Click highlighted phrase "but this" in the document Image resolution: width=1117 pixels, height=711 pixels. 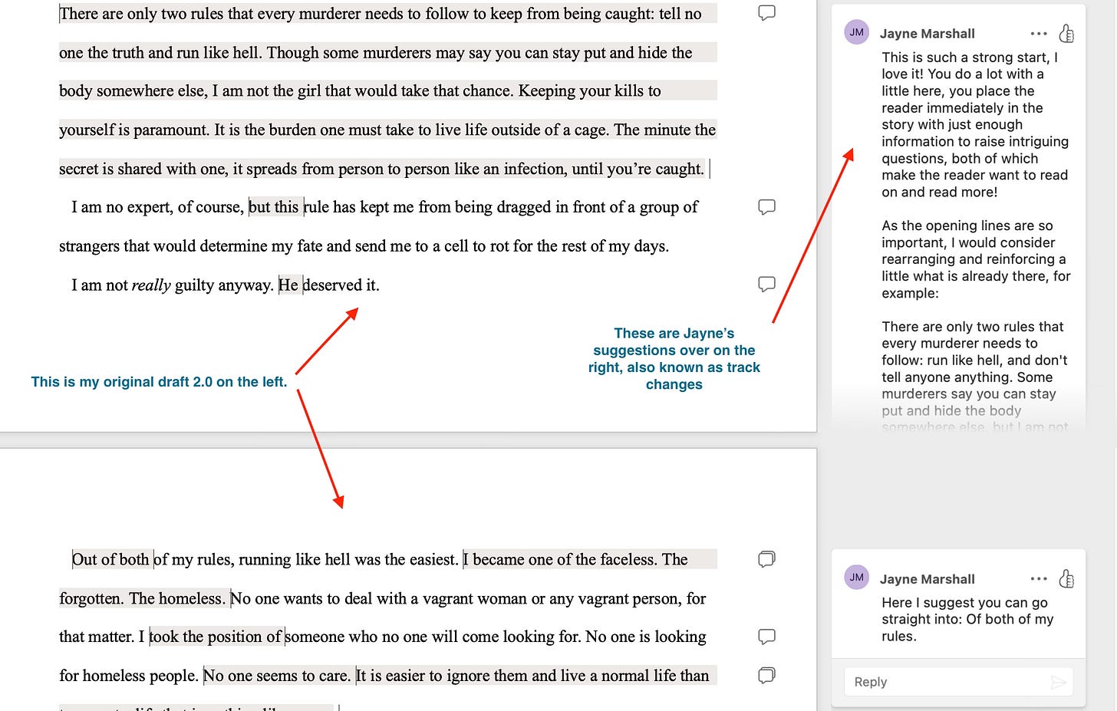click(x=275, y=207)
